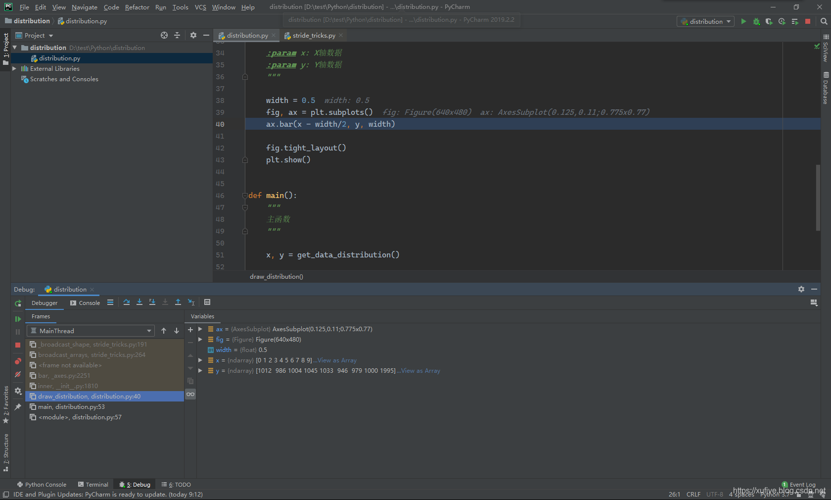Toggle watches in variables view

pos(190,394)
